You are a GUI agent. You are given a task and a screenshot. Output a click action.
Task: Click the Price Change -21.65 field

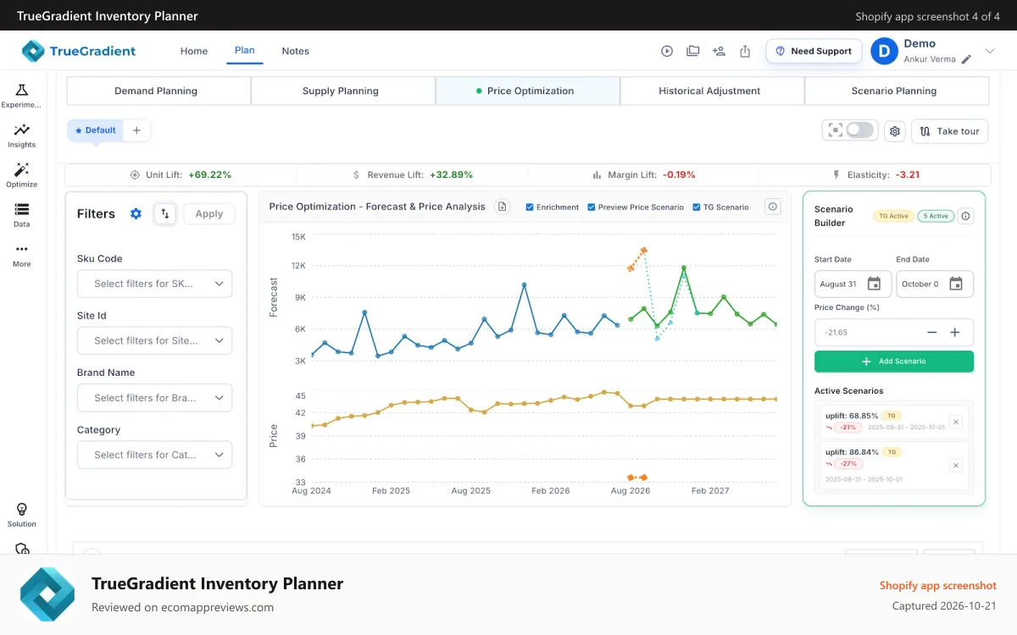click(x=894, y=333)
